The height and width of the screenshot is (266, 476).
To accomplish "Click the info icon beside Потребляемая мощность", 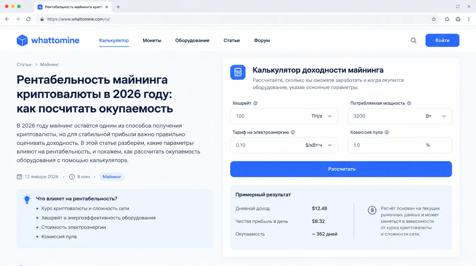I will coord(409,103).
